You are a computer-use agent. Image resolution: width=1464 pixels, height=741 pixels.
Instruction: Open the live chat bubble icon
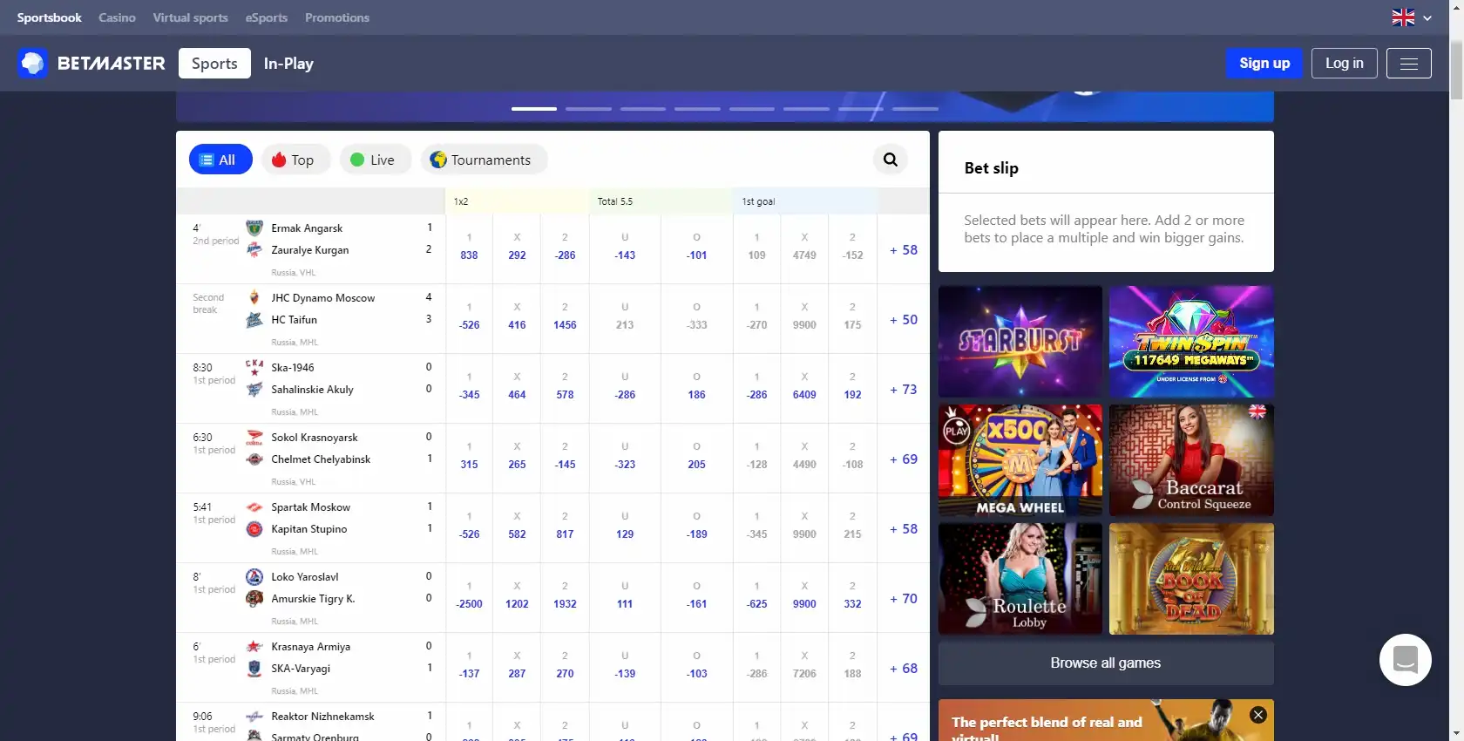1406,660
